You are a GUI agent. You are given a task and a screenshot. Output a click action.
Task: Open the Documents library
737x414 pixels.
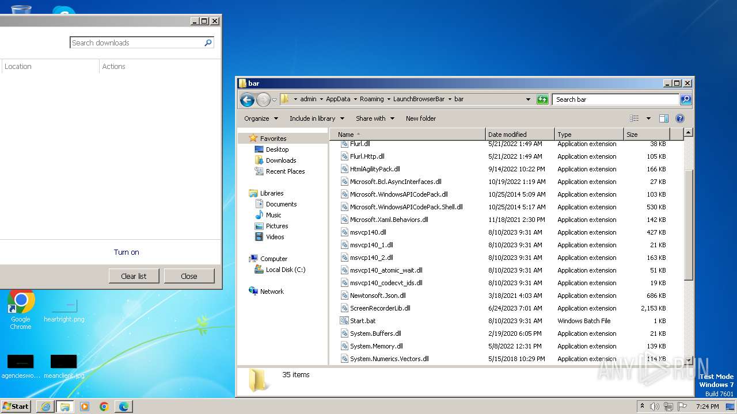click(281, 204)
